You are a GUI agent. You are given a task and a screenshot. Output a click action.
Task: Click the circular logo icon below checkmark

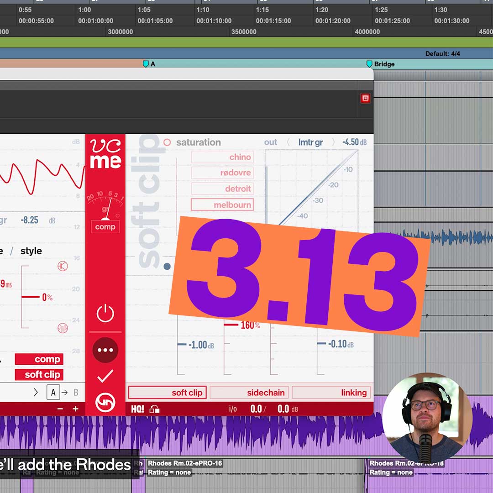pyautogui.click(x=105, y=403)
